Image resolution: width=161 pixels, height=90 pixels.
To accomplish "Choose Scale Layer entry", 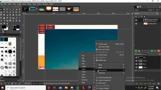I will coord(110,83).
